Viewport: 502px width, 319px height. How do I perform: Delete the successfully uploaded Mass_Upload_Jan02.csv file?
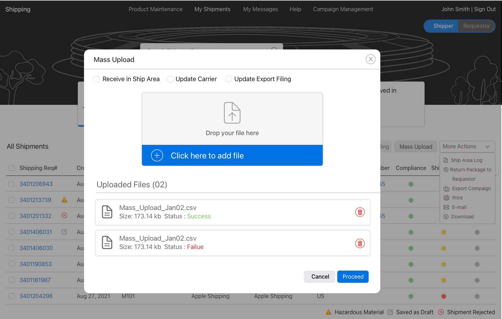(360, 212)
